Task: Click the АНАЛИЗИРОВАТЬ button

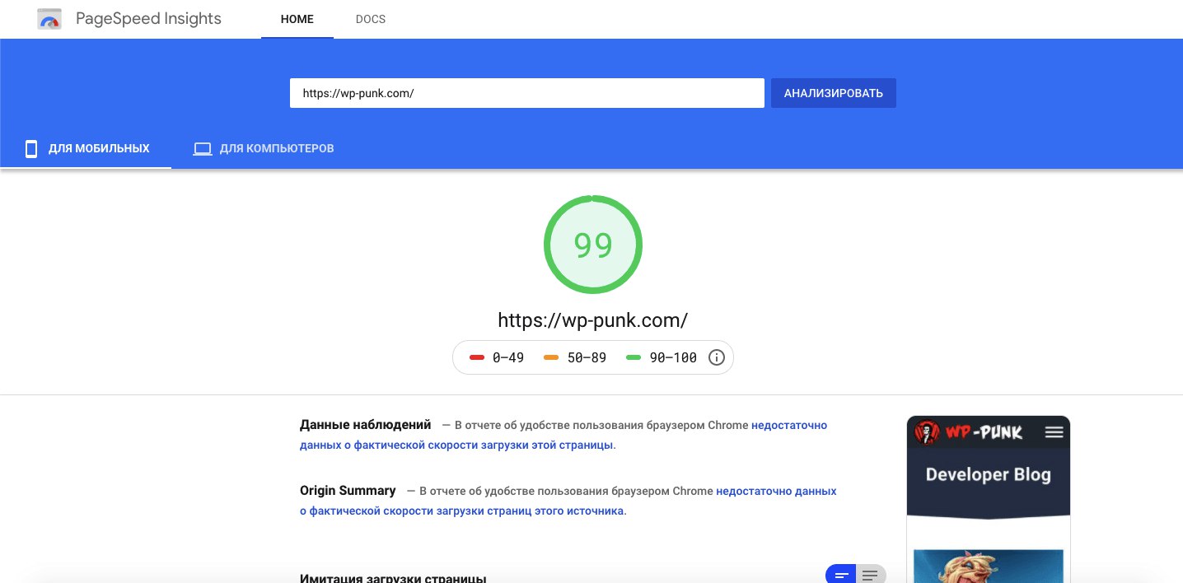Action: [x=834, y=93]
